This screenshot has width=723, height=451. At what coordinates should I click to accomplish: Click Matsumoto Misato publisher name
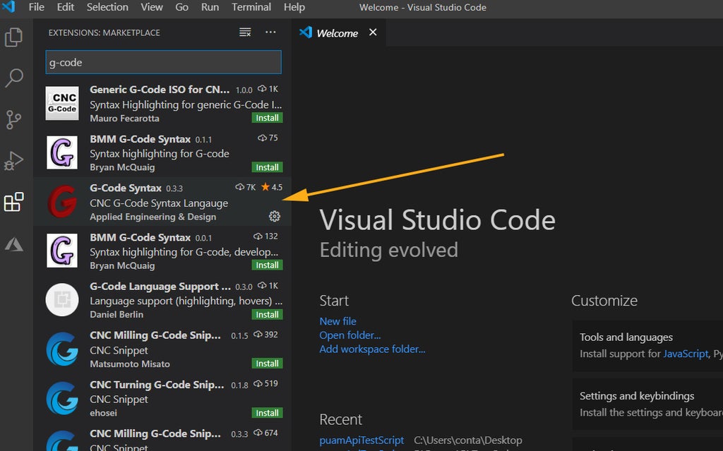click(x=130, y=364)
